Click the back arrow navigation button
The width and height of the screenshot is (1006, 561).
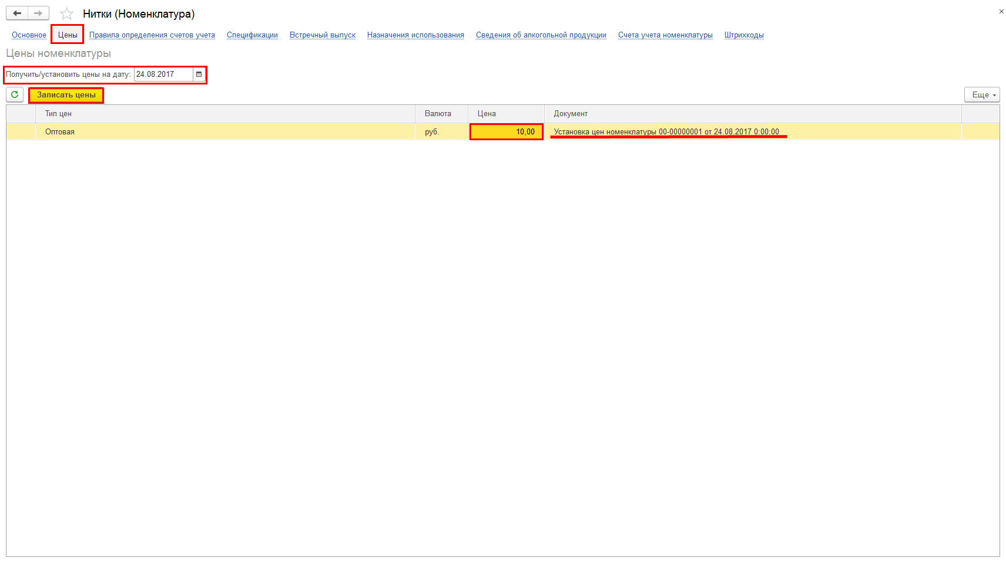[17, 13]
